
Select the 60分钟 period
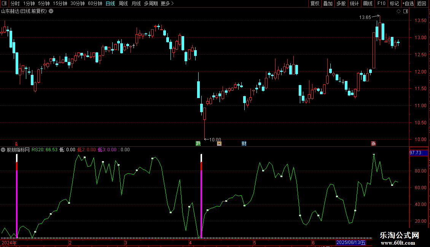(95, 3)
